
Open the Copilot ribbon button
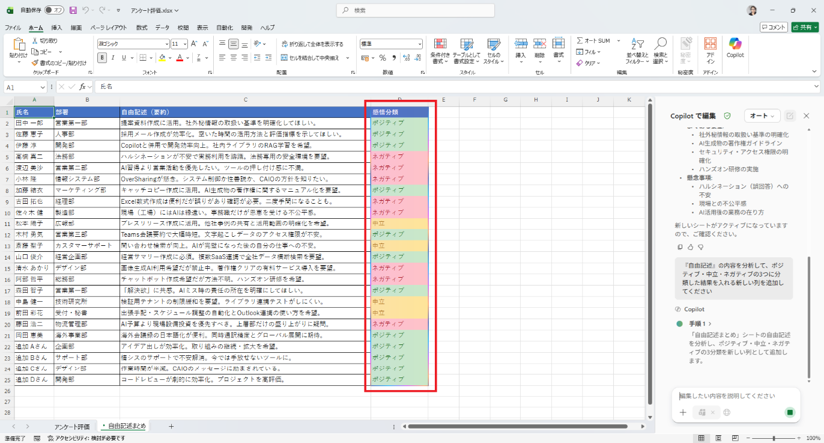(735, 47)
